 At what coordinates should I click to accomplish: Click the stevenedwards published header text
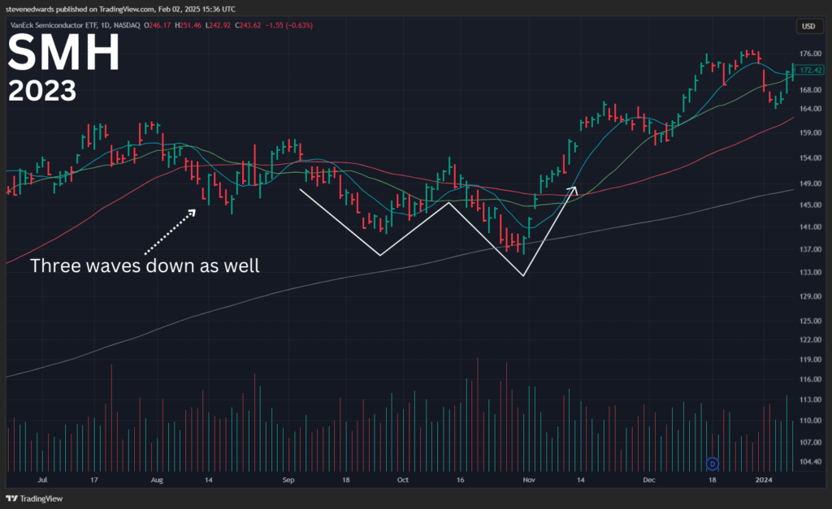[120, 9]
